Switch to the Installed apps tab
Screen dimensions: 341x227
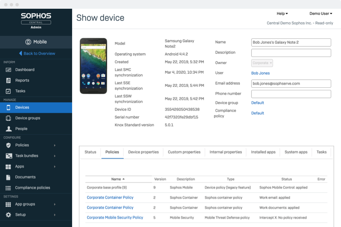(x=263, y=152)
